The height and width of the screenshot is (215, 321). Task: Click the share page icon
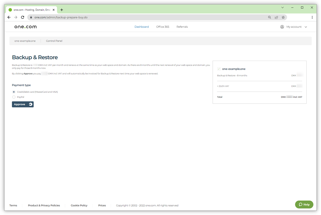276,17
